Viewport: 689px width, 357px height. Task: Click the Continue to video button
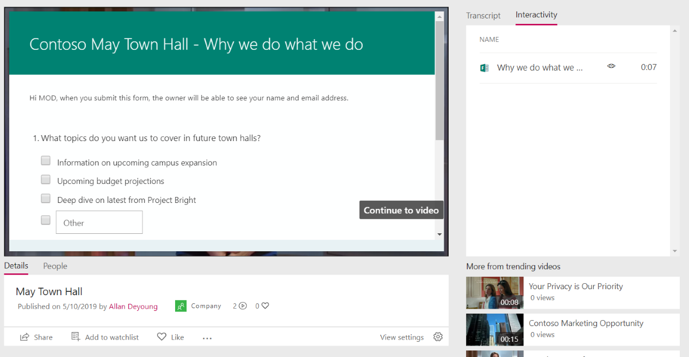(x=401, y=210)
